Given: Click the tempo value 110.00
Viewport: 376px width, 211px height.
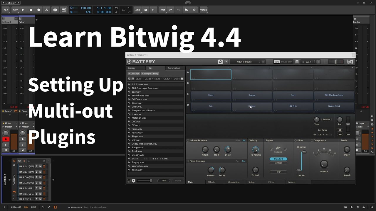Looking at the screenshot, I should pos(85,8).
